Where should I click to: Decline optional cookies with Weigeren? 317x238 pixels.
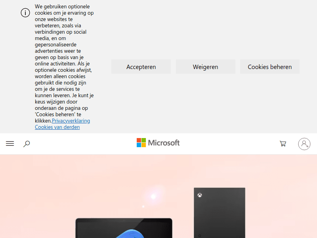click(x=205, y=67)
